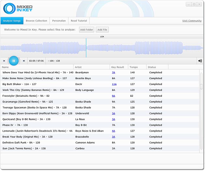The image size is (205, 171).
Task: Click the Add Folder button
Action: 87,30
